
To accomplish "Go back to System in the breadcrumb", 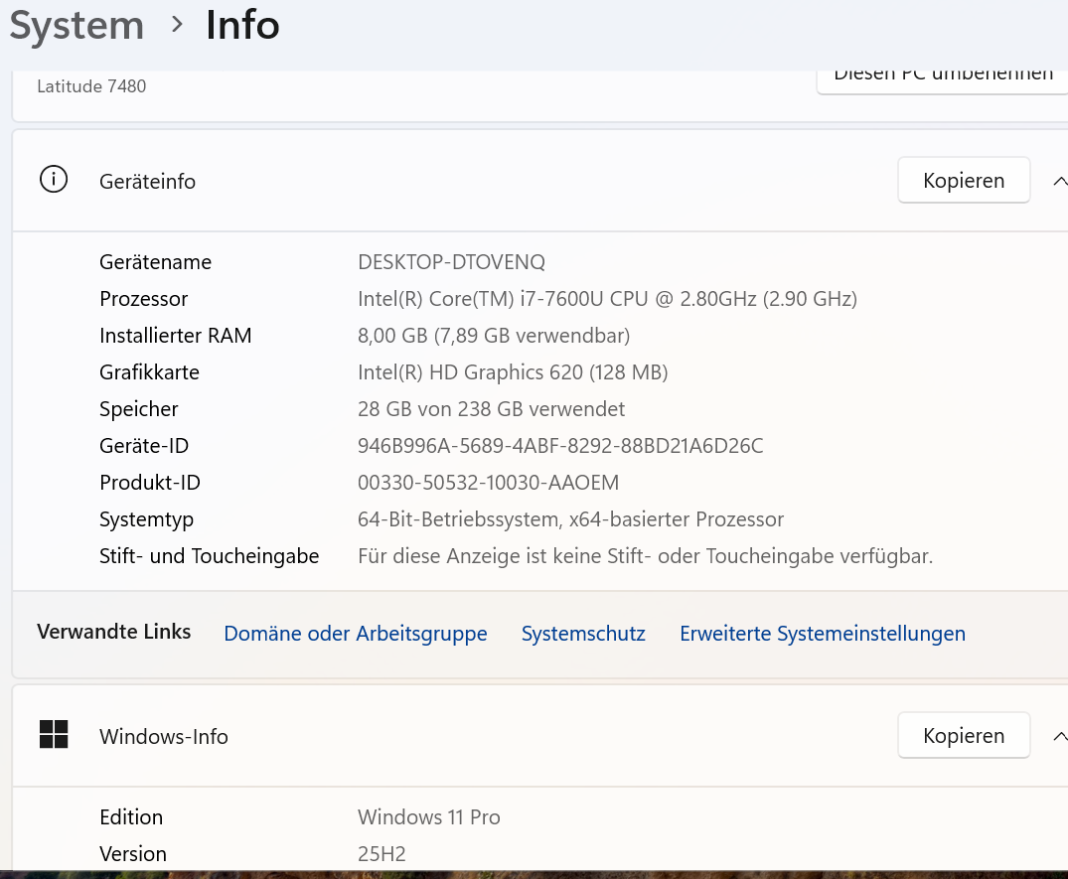I will [76, 26].
